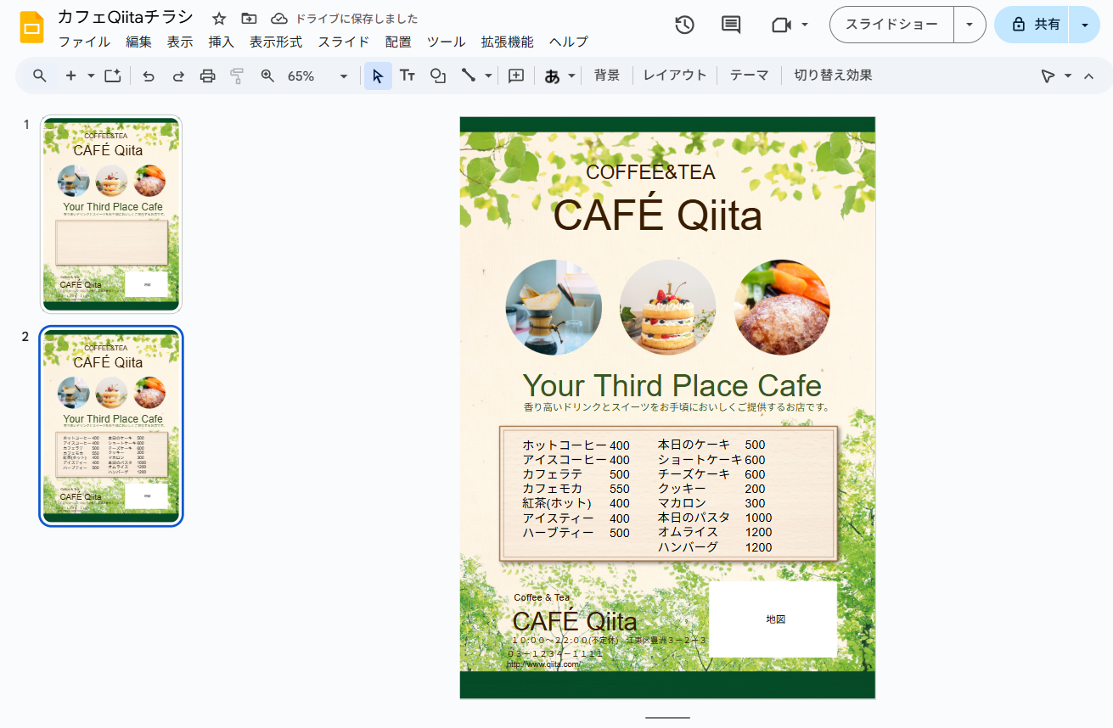Move document to another Drive folder

pos(249,19)
